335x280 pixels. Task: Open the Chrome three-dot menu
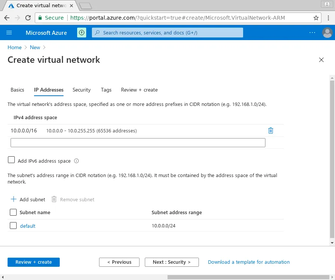(x=328, y=18)
